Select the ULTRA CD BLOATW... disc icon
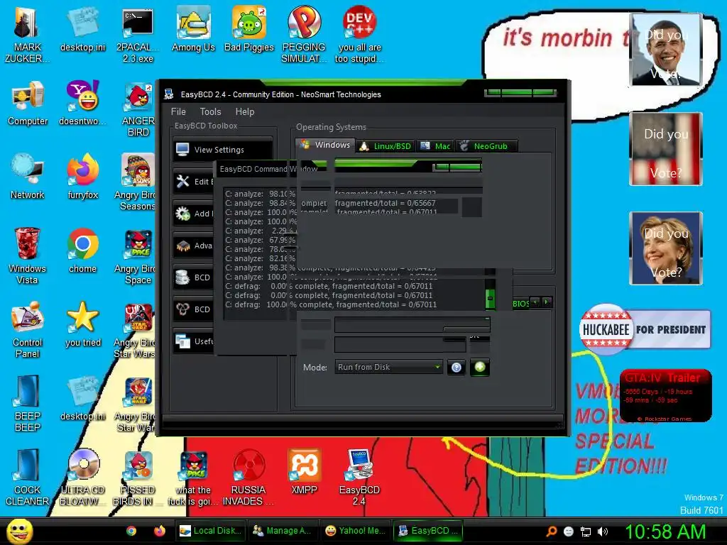Image resolution: width=727 pixels, height=545 pixels. 82,476
